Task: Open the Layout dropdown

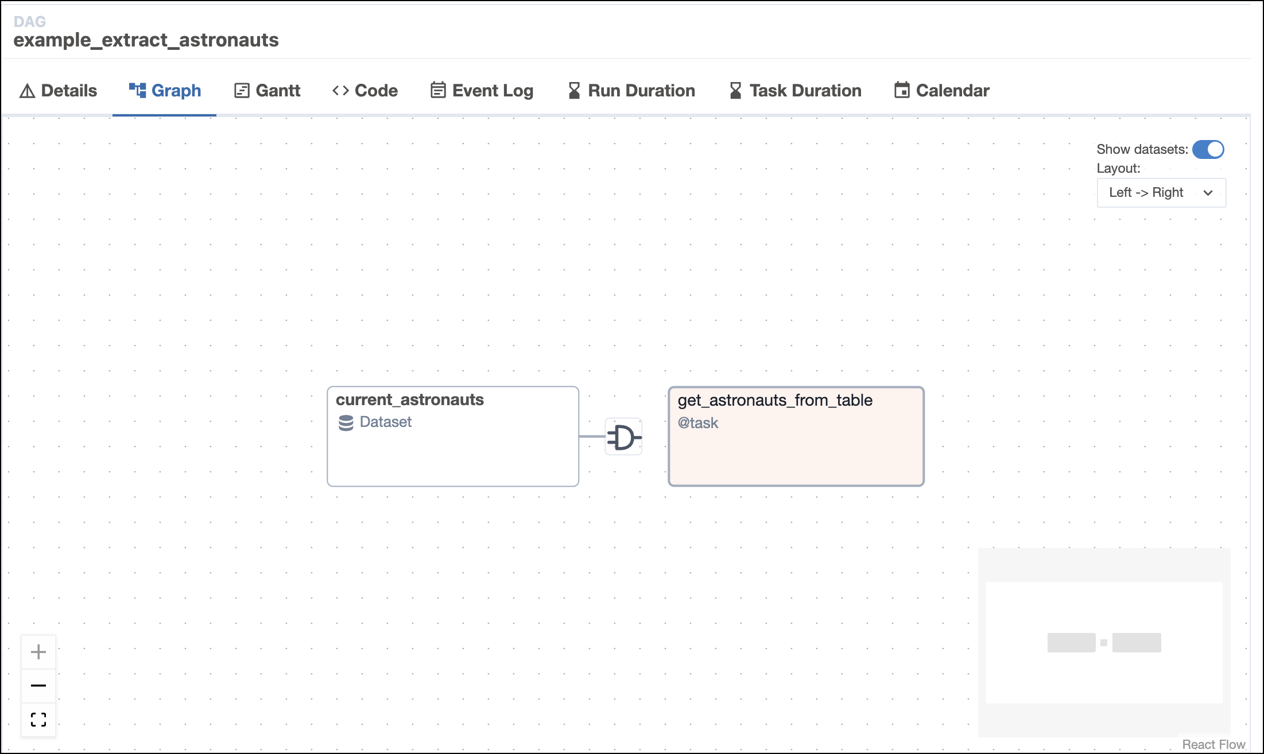Action: click(x=1161, y=192)
